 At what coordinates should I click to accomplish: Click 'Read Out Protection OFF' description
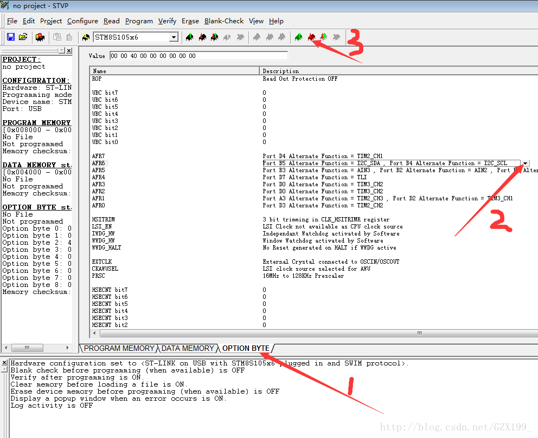[300, 79]
